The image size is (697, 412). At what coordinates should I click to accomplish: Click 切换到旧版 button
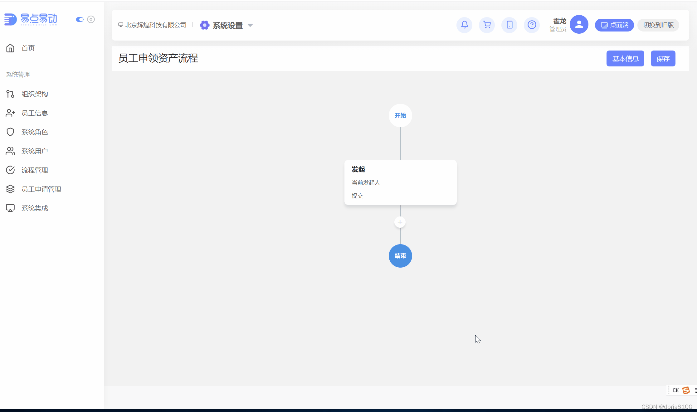(658, 25)
